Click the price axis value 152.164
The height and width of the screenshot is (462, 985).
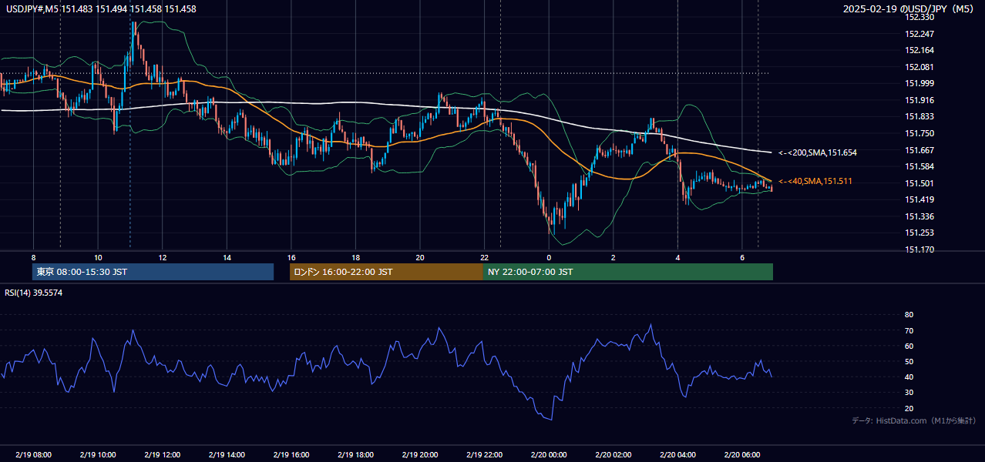919,50
